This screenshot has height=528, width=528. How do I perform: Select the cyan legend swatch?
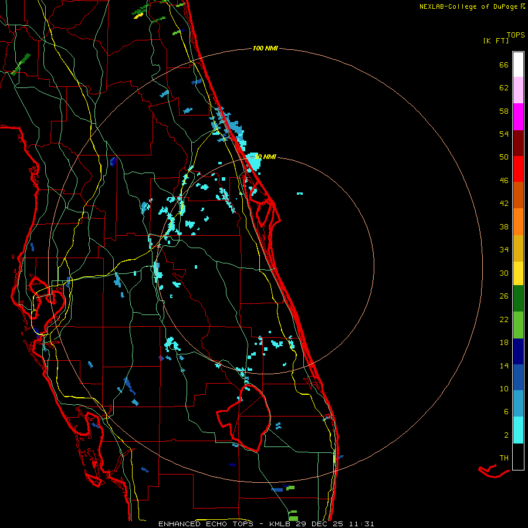[518, 430]
